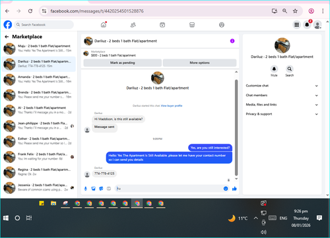Open File Explorer from taskbar
The width and height of the screenshot is (330, 238).
click(53, 203)
